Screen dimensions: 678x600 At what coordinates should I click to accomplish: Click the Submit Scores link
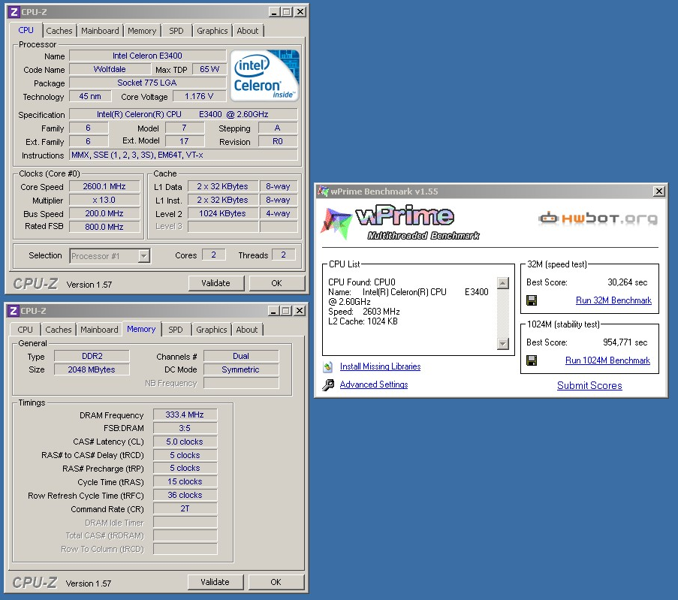click(589, 385)
